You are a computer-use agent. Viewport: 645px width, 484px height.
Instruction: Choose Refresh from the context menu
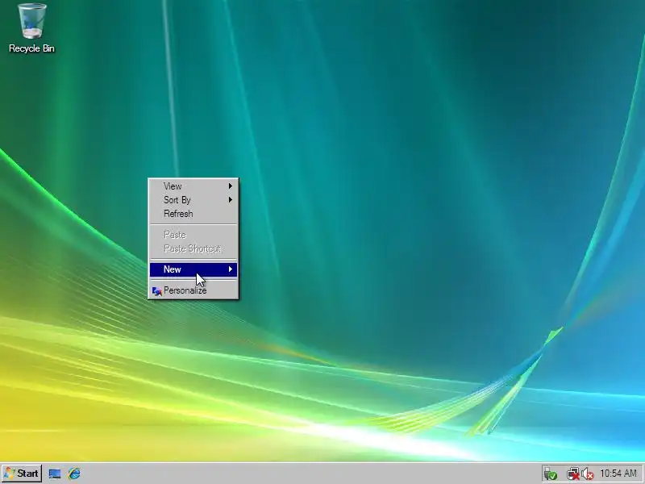coord(193,214)
